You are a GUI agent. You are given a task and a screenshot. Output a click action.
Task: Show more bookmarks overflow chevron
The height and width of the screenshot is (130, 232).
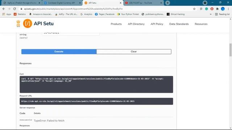[x=211, y=14]
